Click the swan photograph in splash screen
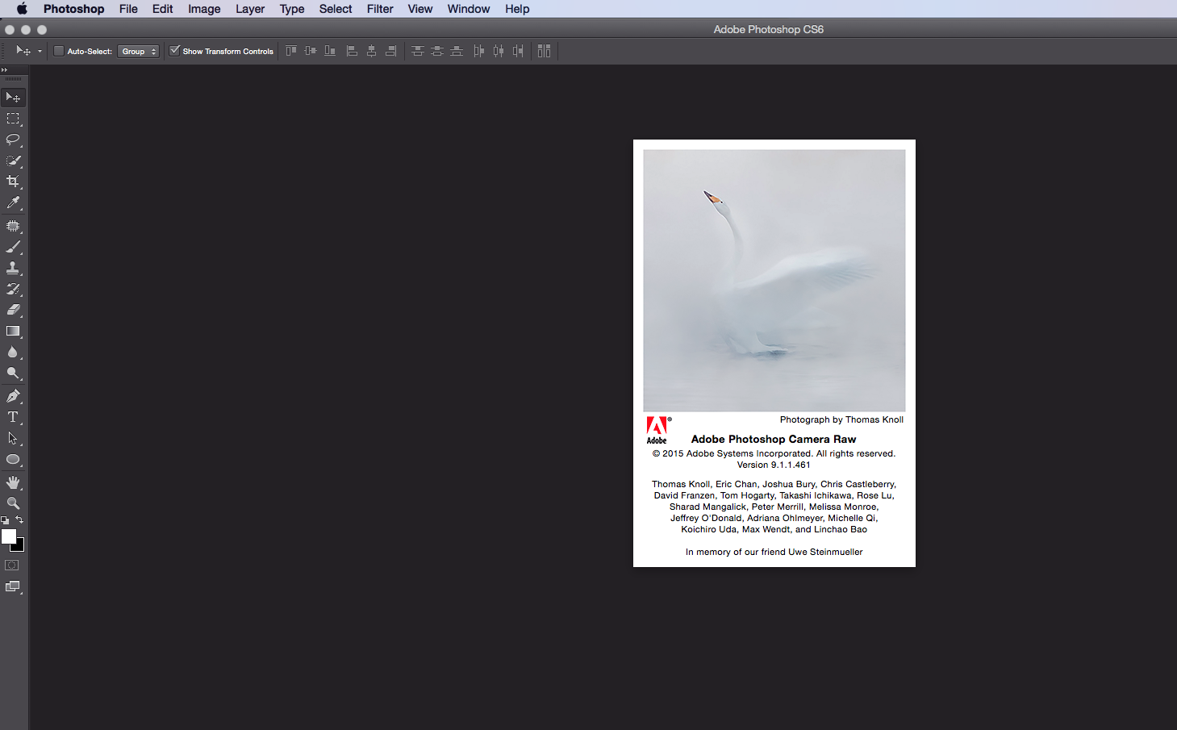Viewport: 1177px width, 730px height. click(774, 281)
